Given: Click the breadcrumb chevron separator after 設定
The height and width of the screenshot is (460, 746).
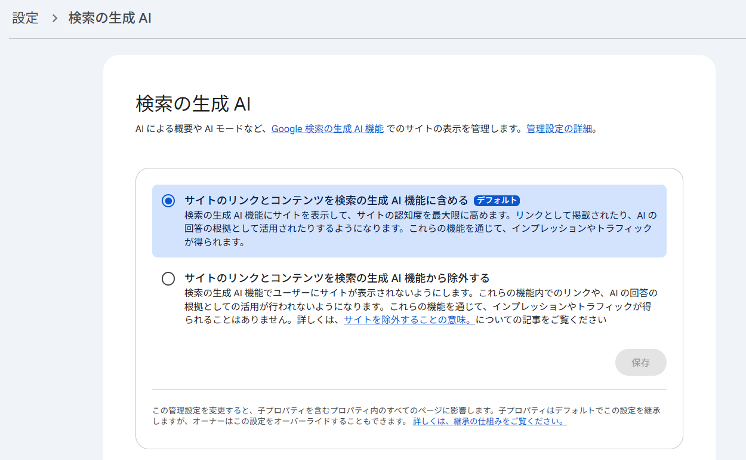Looking at the screenshot, I should (x=54, y=19).
